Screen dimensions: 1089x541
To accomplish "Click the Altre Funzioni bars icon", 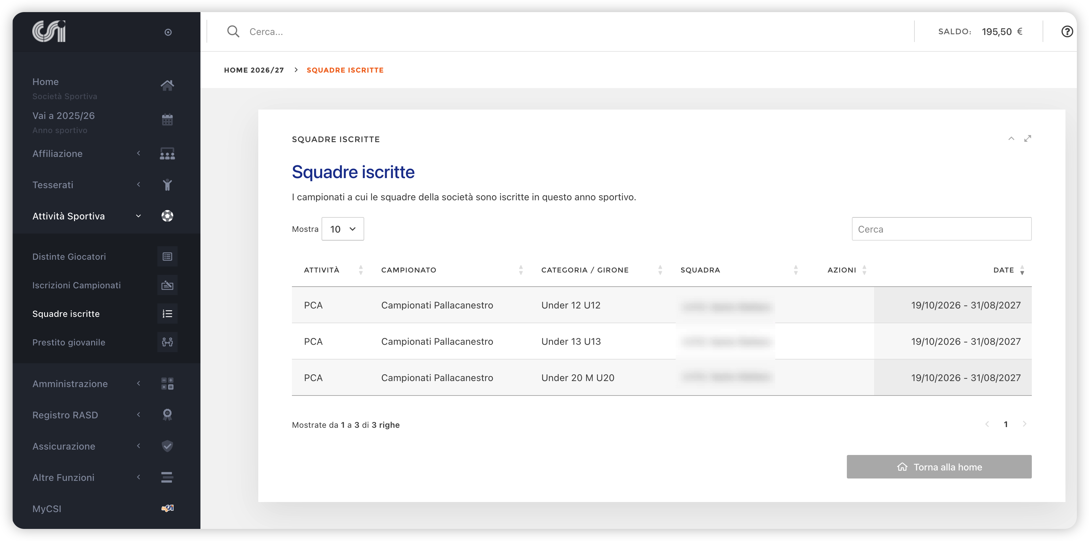I will [x=167, y=477].
